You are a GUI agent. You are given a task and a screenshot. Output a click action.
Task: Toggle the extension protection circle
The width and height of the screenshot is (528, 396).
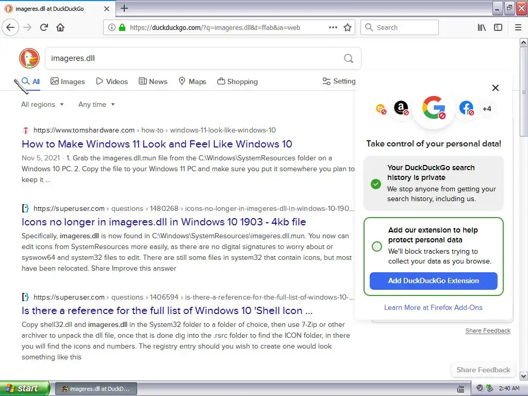click(x=377, y=246)
